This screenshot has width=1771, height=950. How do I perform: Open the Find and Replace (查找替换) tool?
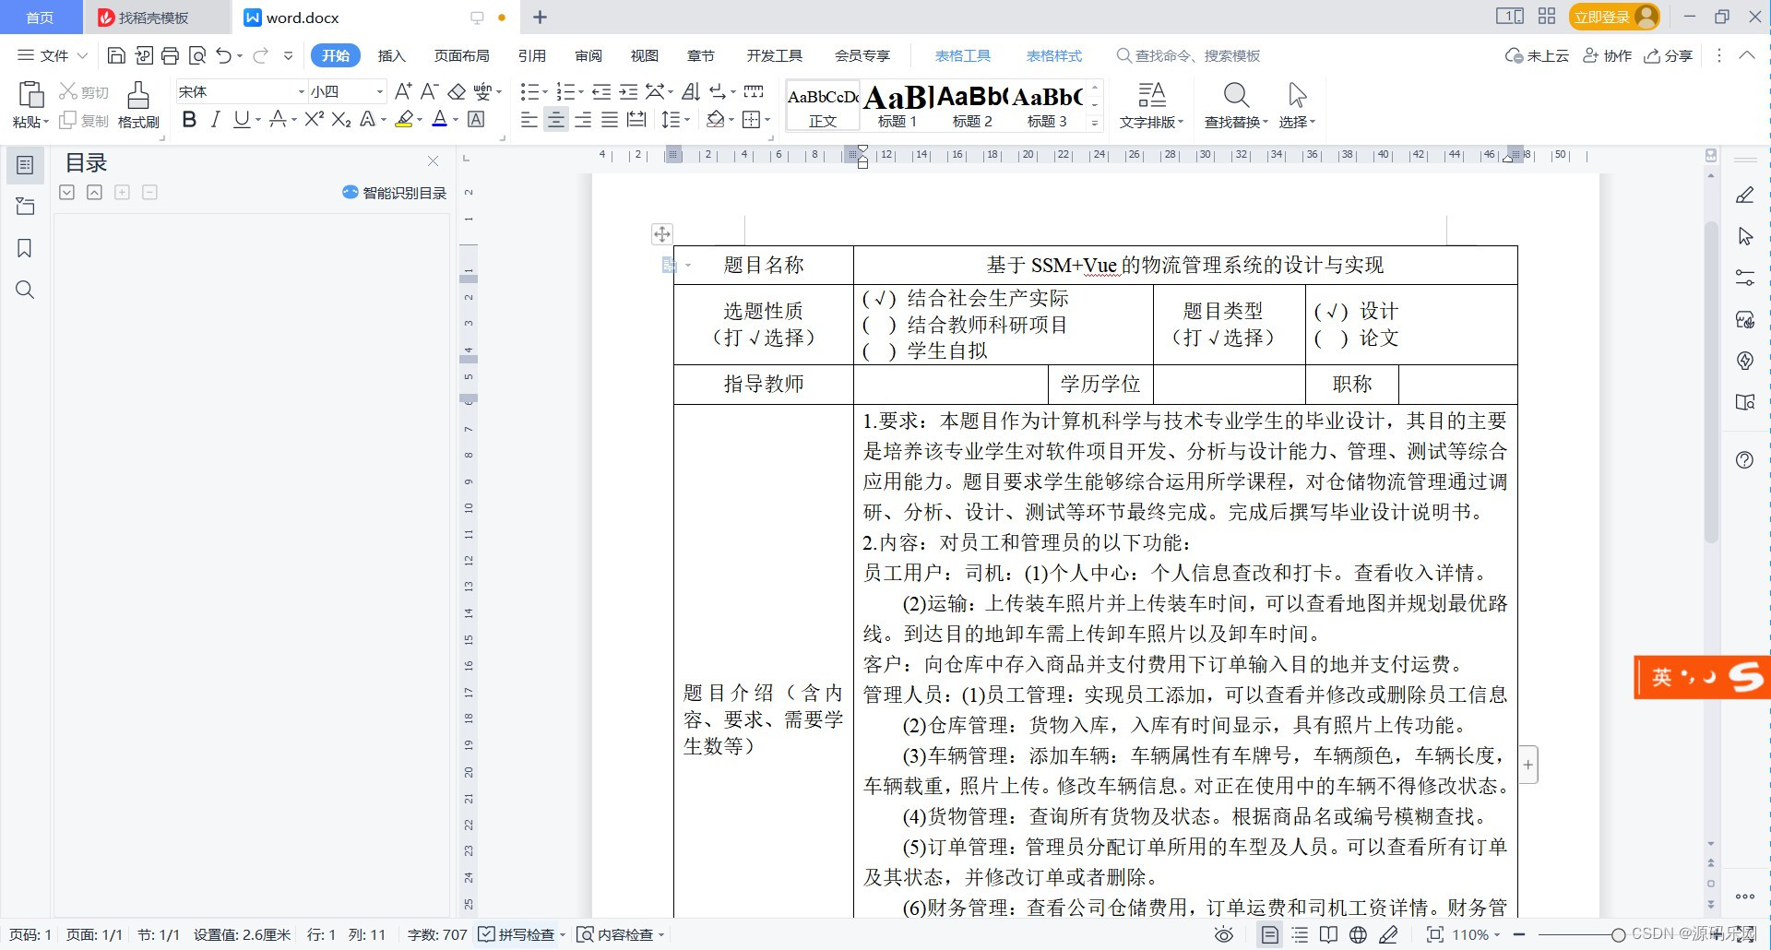pyautogui.click(x=1236, y=104)
